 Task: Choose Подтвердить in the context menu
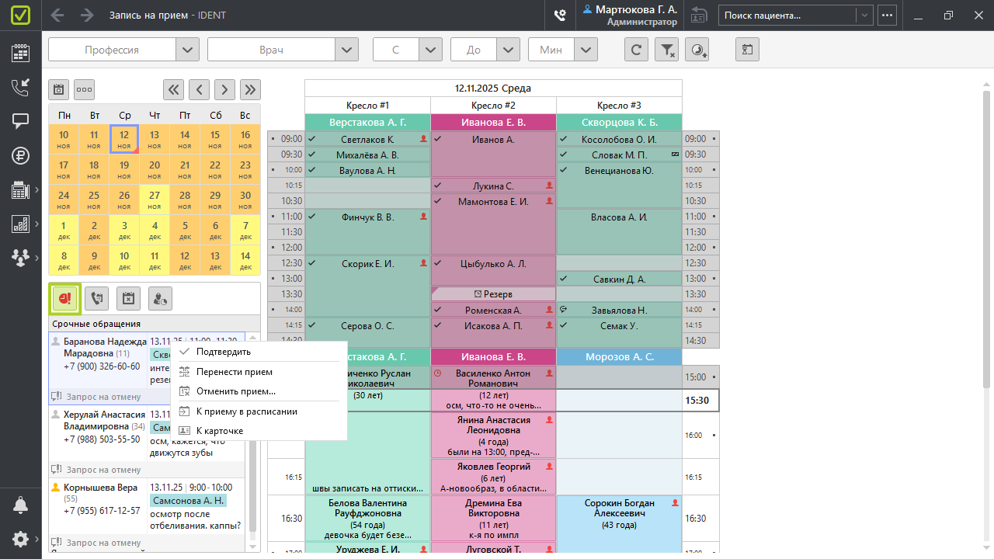(x=223, y=352)
